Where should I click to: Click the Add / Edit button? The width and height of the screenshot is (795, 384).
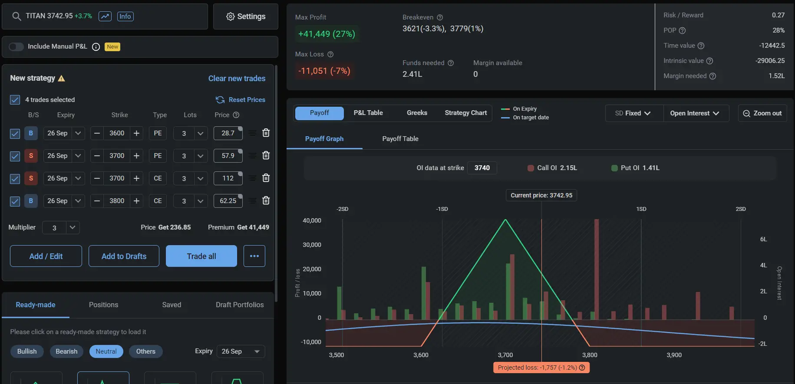point(46,256)
